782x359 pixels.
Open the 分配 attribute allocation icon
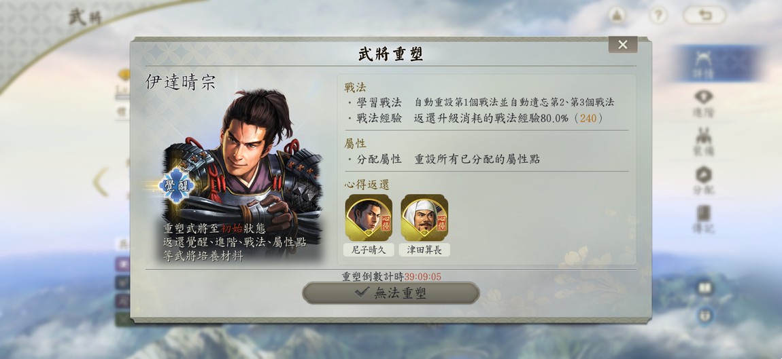tap(704, 181)
